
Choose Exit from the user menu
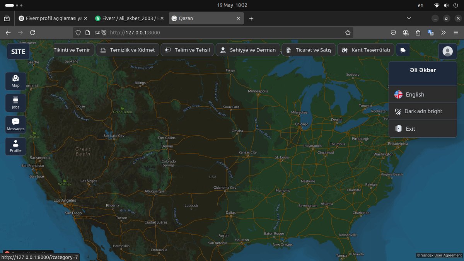click(423, 129)
